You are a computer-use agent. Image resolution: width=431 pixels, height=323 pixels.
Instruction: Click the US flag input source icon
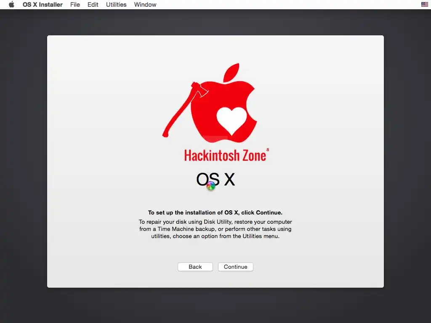pyautogui.click(x=424, y=4)
